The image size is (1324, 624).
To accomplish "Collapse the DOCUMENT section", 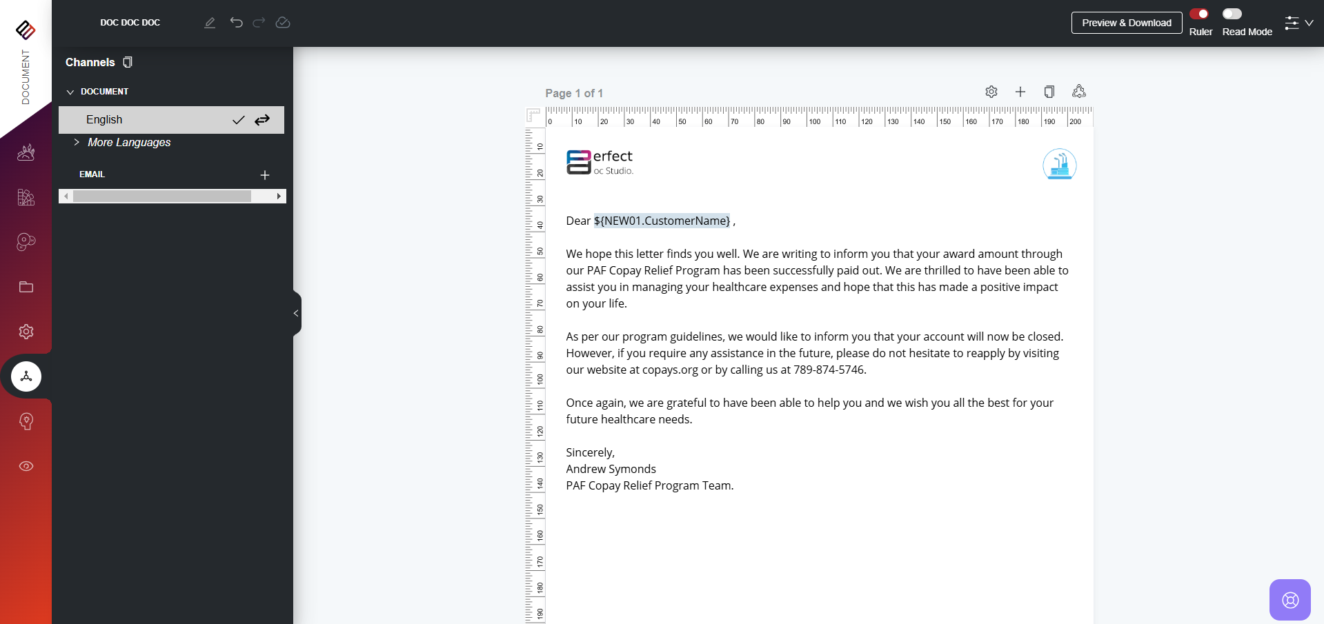I will coord(70,92).
